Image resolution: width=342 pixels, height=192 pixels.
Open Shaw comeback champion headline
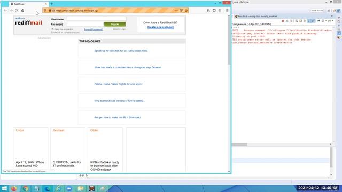tap(128, 68)
